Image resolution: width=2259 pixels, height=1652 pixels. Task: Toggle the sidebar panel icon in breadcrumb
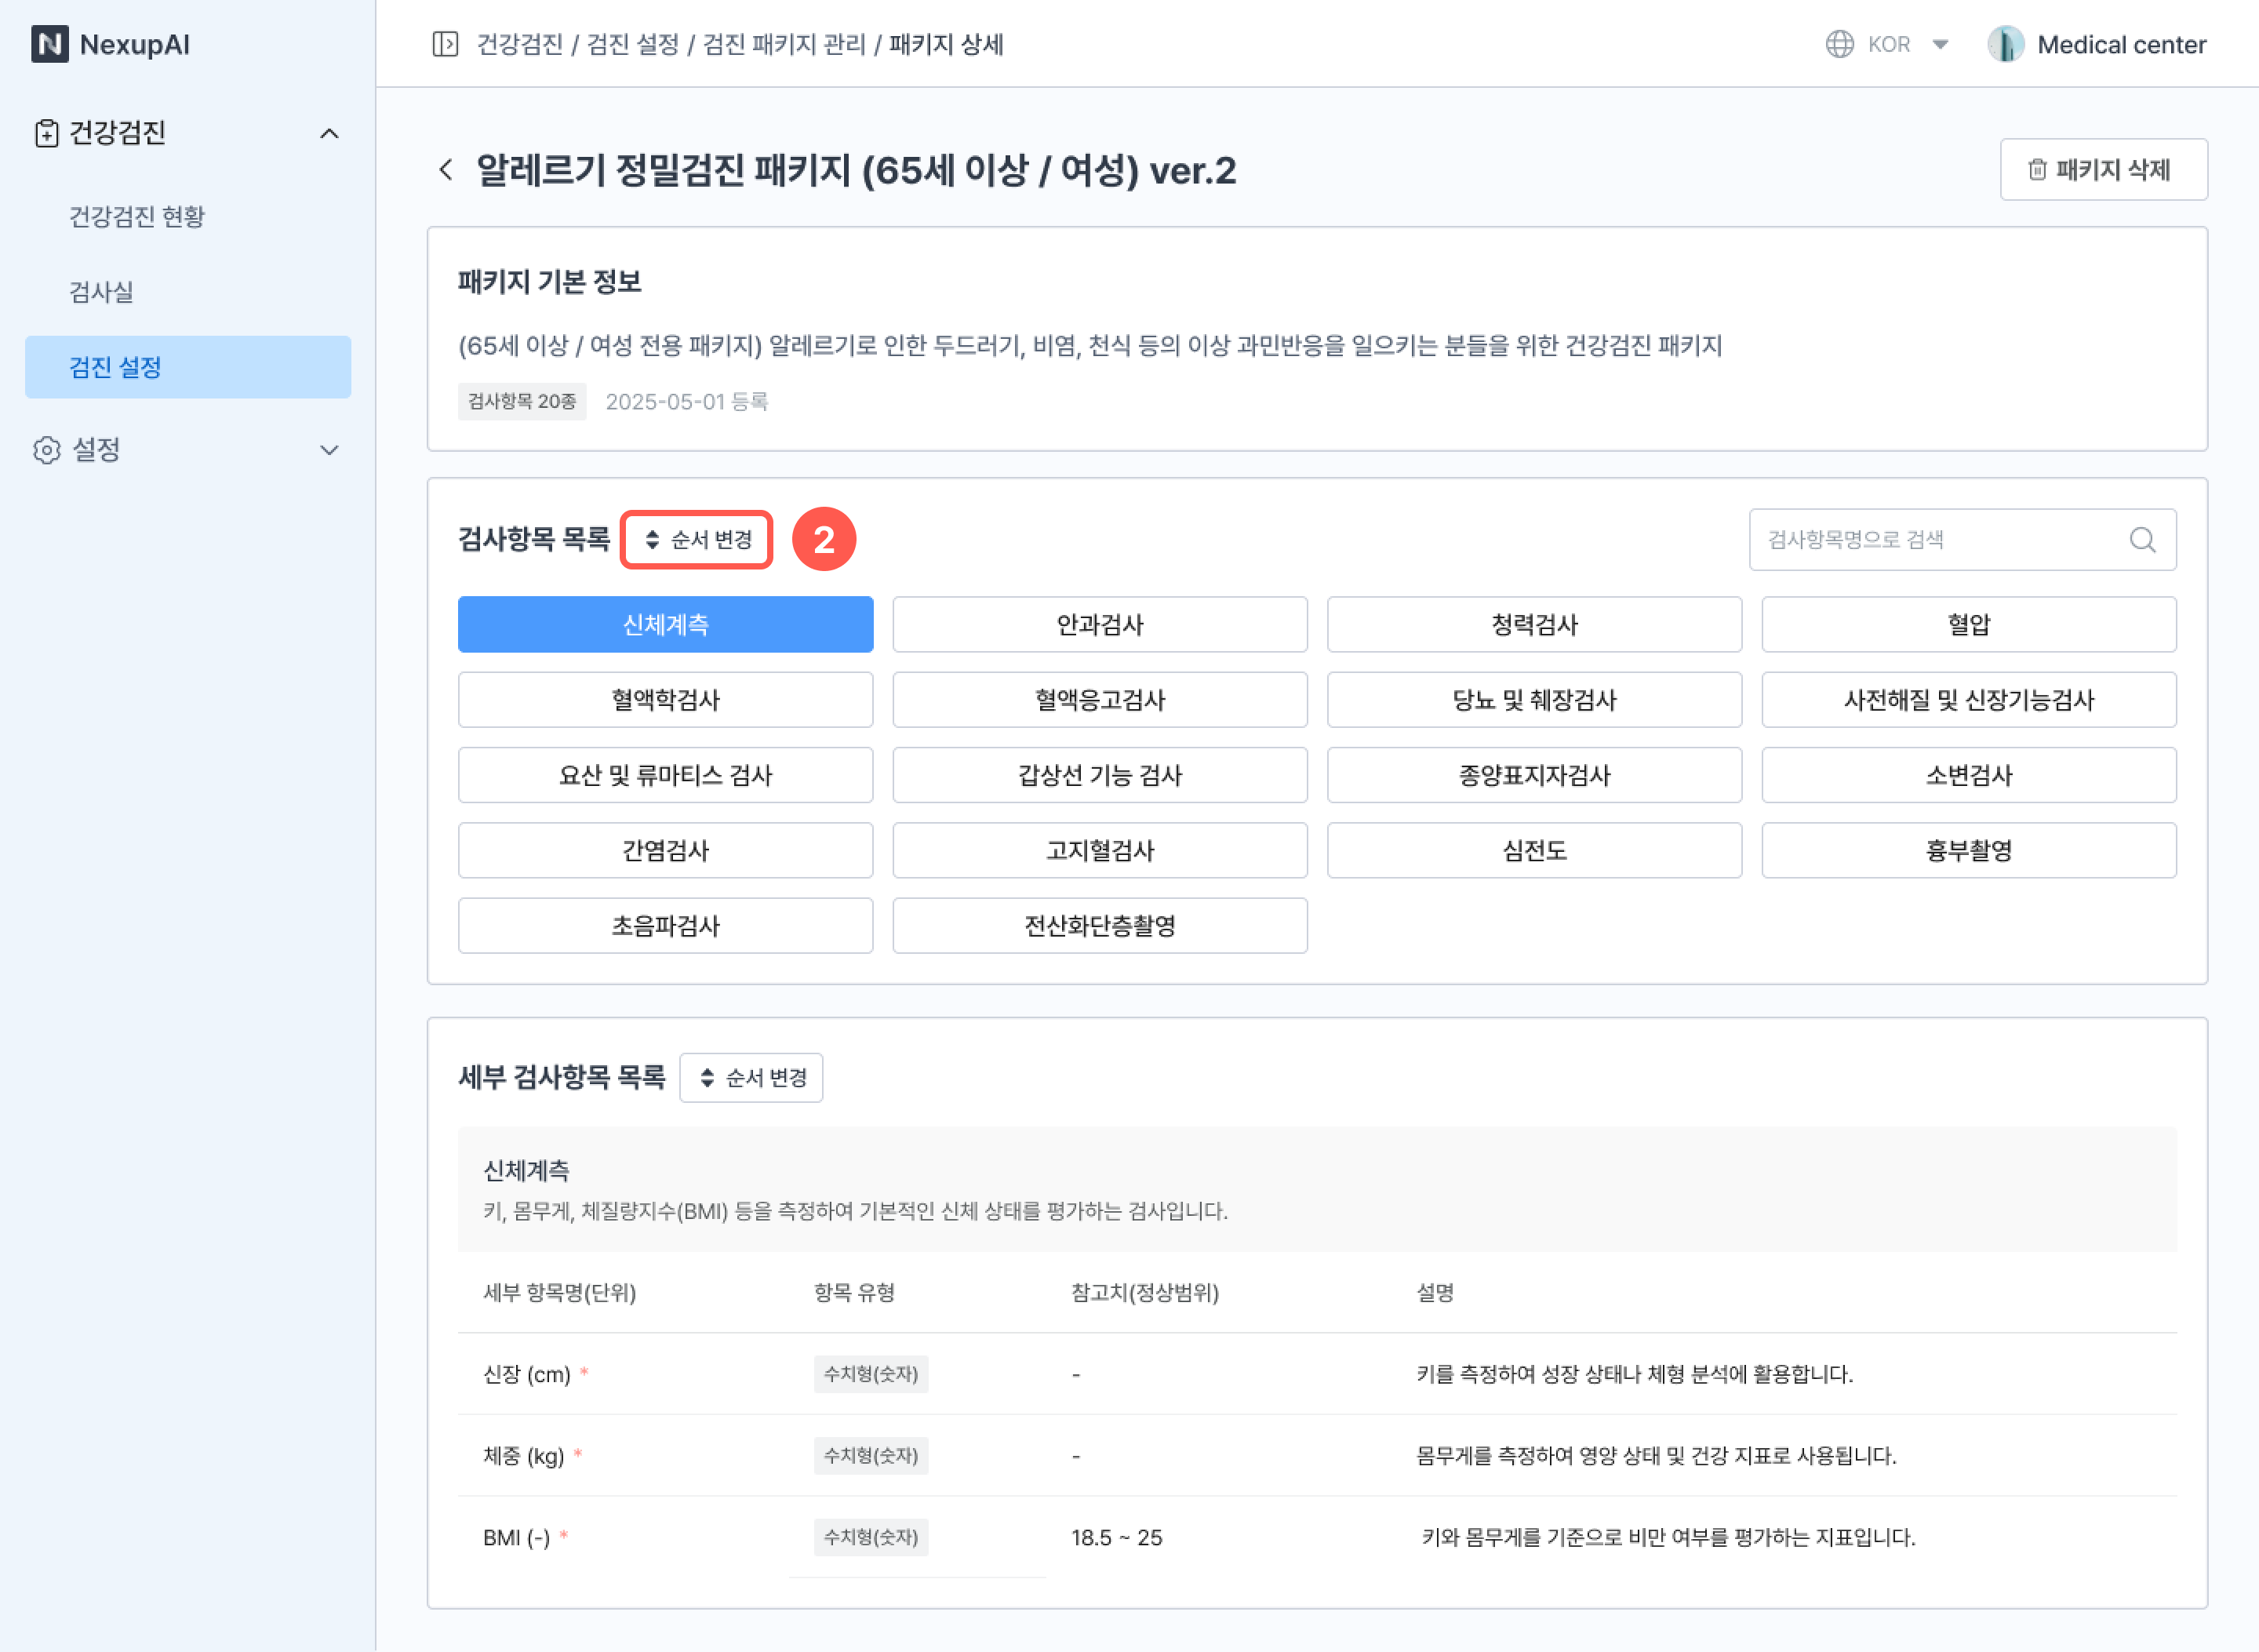point(445,44)
